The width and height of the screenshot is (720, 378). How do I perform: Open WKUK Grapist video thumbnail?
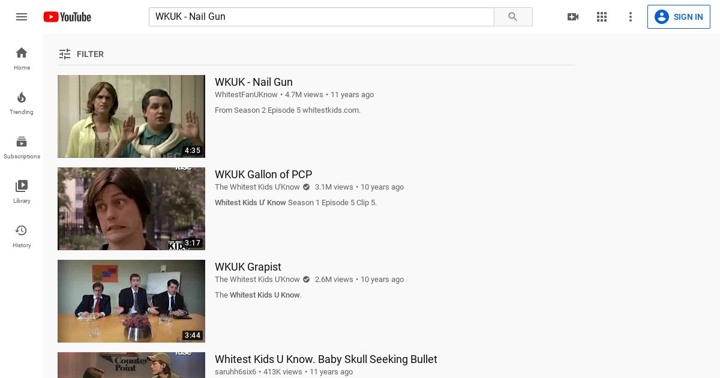point(131,301)
